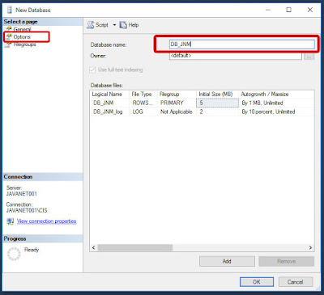Click the horizontal scrollbar left arrow
Image resolution: width=324 pixels, height=295 pixels.
click(93, 247)
